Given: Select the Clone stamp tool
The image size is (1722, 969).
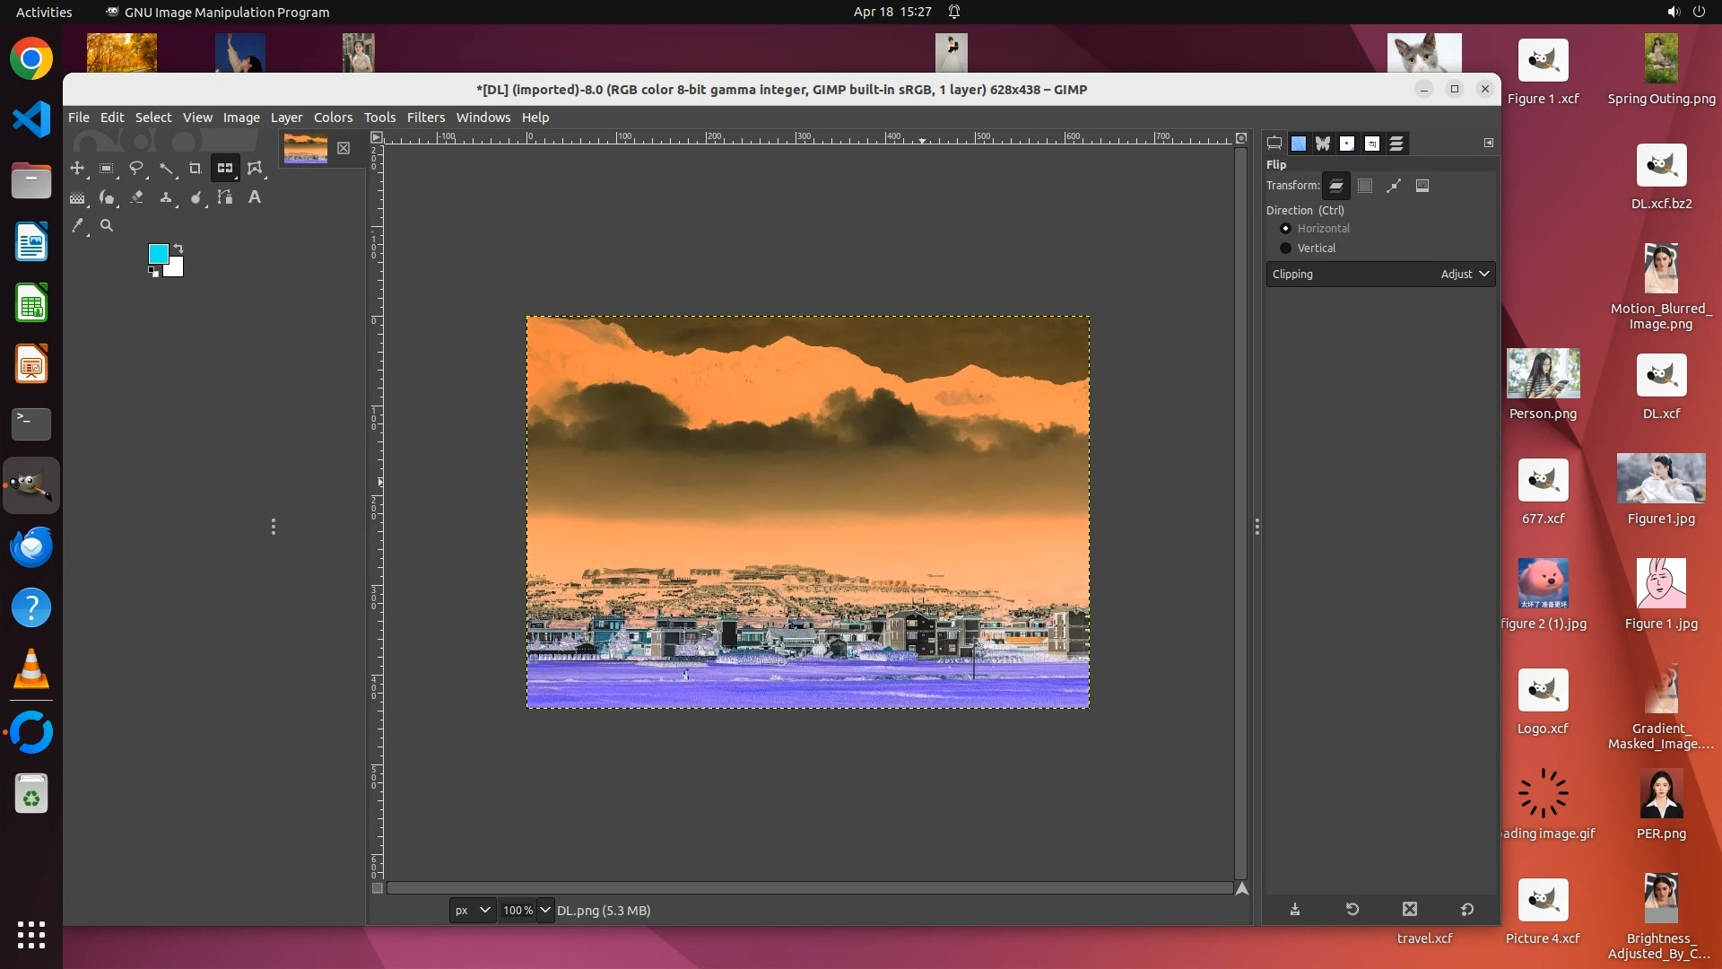Looking at the screenshot, I should [166, 197].
